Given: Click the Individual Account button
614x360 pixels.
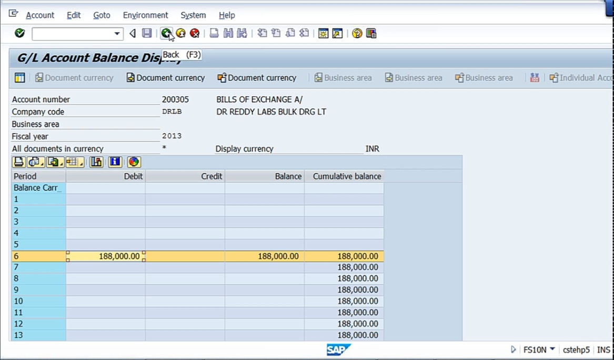Looking at the screenshot, I should (x=581, y=78).
